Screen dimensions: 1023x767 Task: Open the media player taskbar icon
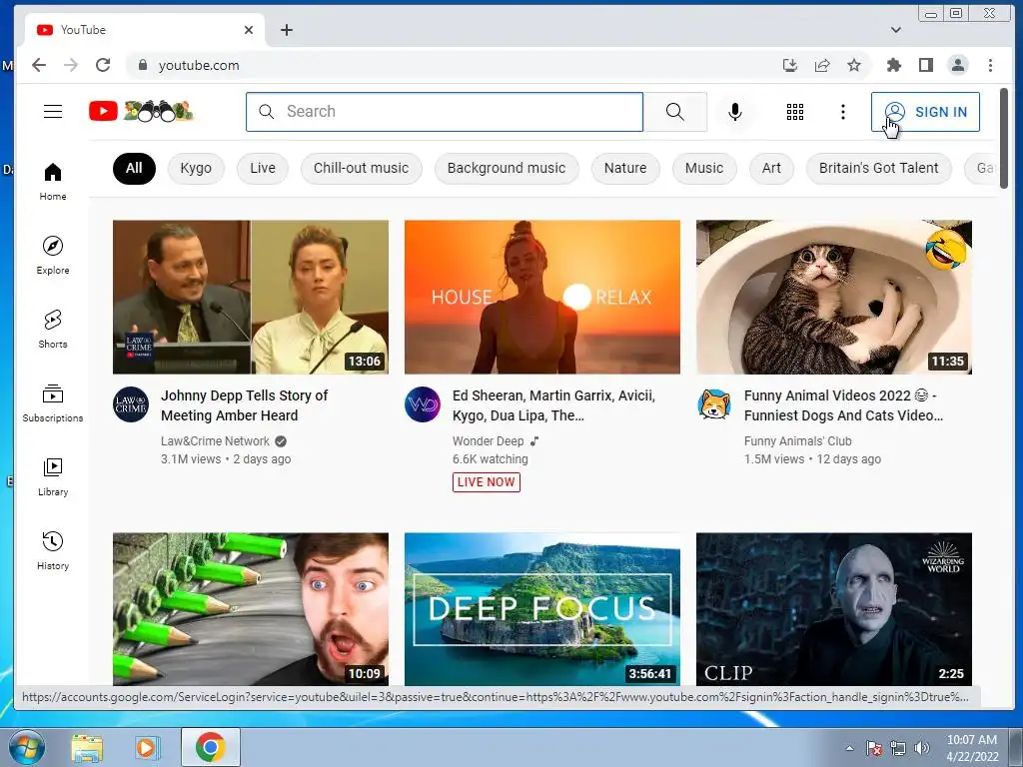coord(147,747)
